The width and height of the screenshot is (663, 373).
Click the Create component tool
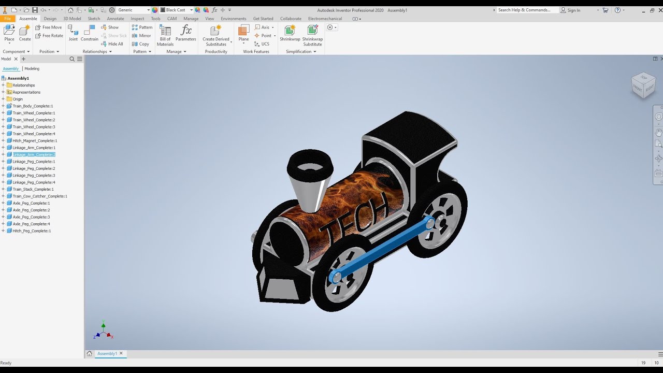point(25,33)
